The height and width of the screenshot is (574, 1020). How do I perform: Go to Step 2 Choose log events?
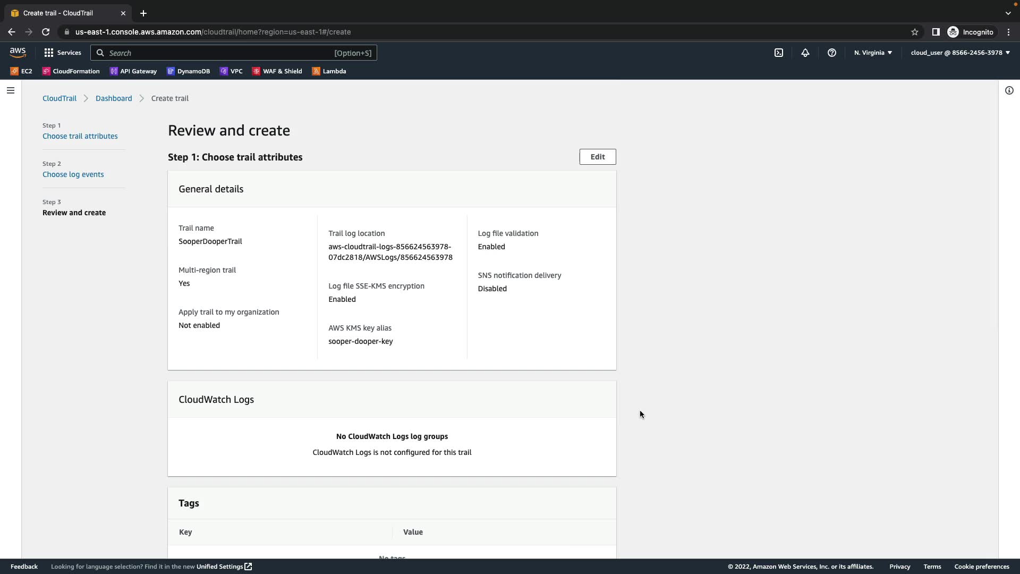(73, 174)
